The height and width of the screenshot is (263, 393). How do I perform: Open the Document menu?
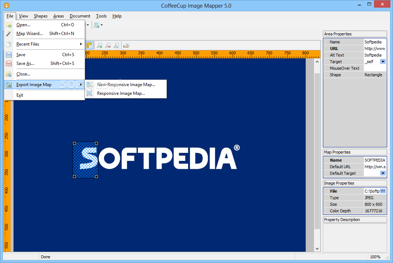pos(80,16)
